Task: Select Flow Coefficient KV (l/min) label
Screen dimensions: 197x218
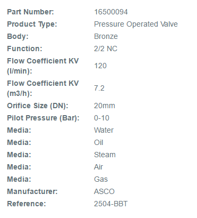Action: pos(43,66)
